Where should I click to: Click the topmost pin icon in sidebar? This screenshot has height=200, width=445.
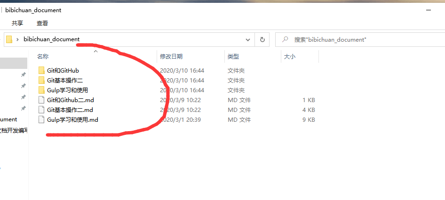click(x=23, y=75)
